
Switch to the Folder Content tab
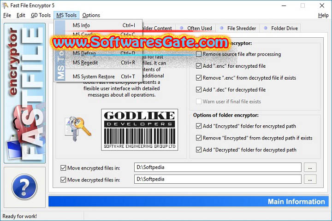158,28
